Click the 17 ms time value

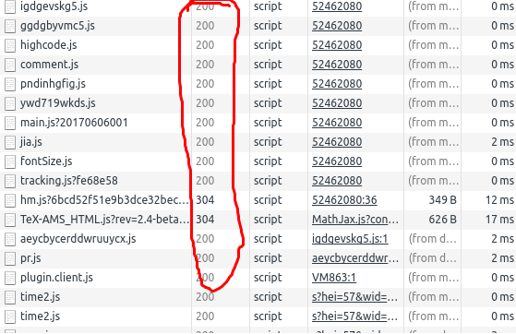(499, 220)
